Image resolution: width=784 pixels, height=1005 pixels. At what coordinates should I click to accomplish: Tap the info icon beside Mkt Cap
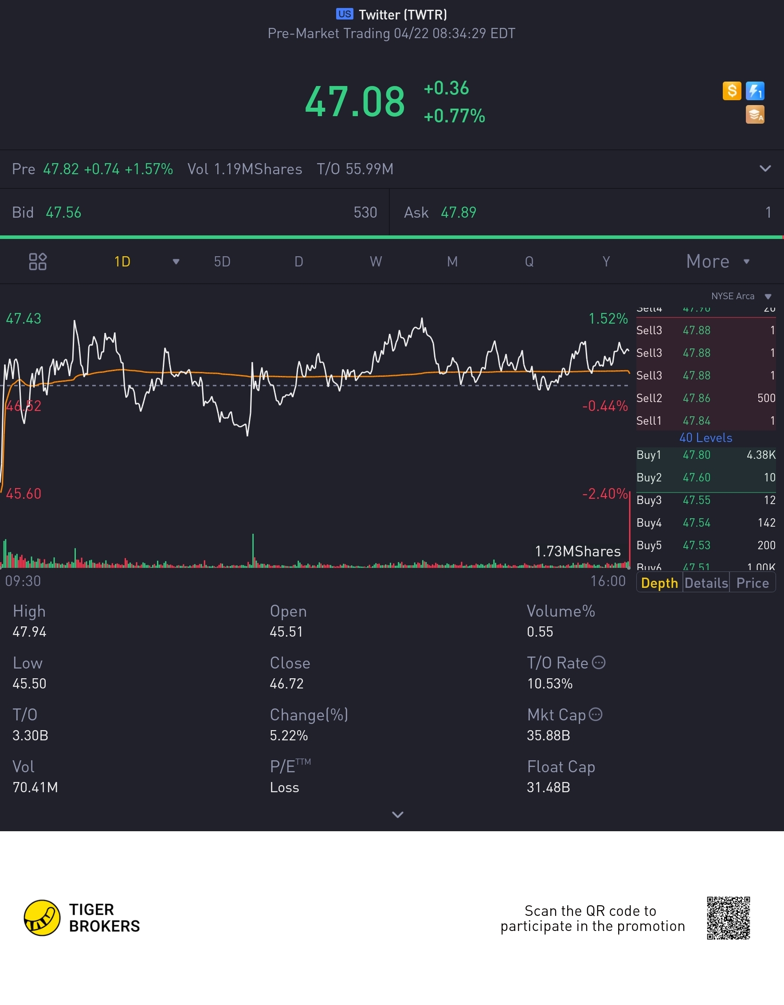596,714
